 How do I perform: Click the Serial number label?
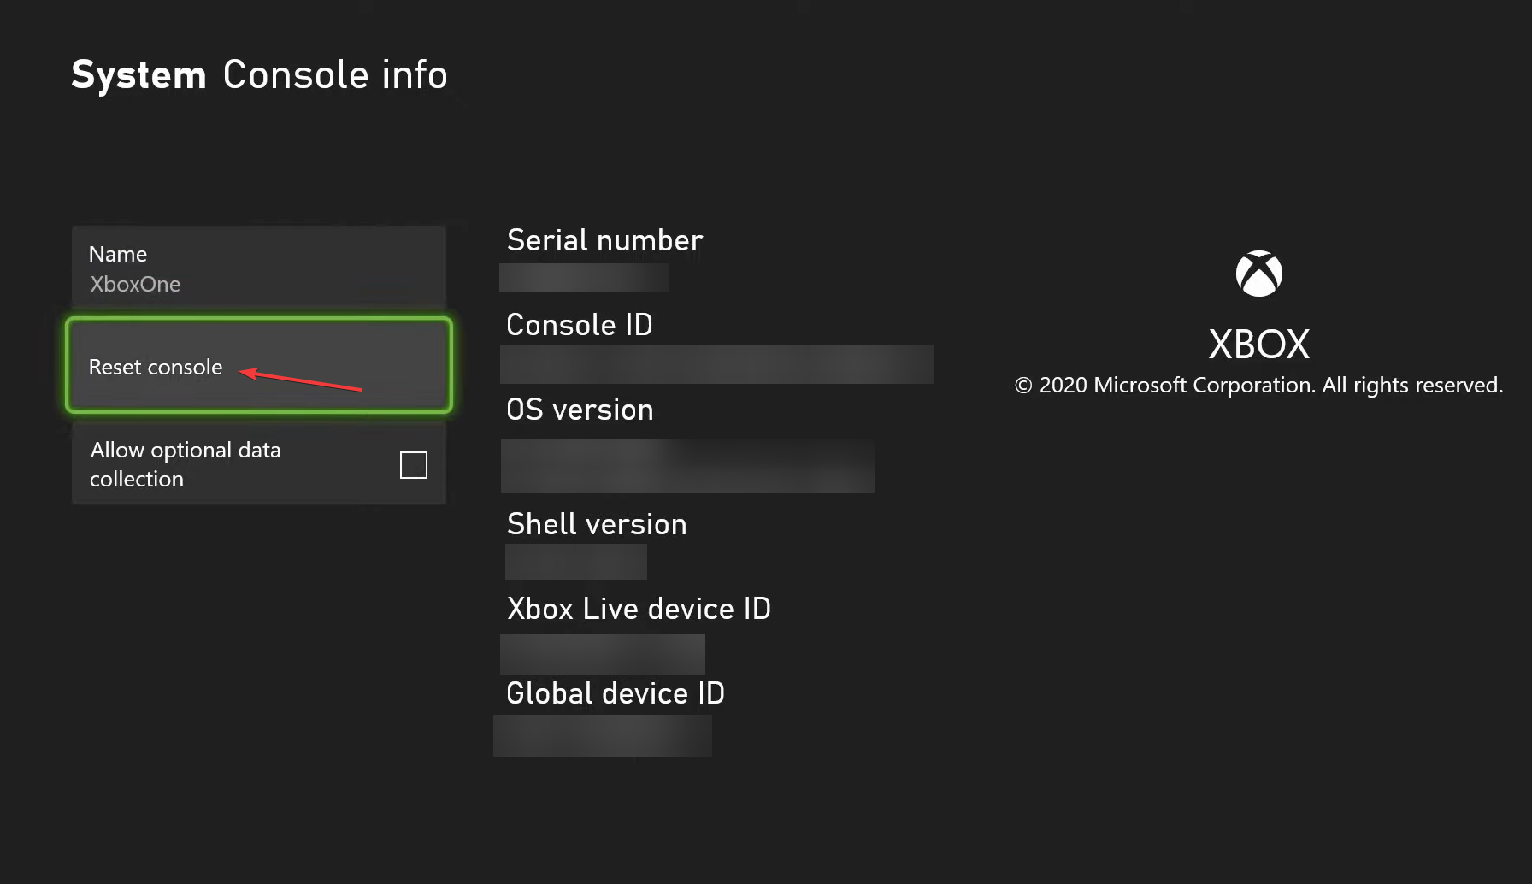coord(604,240)
